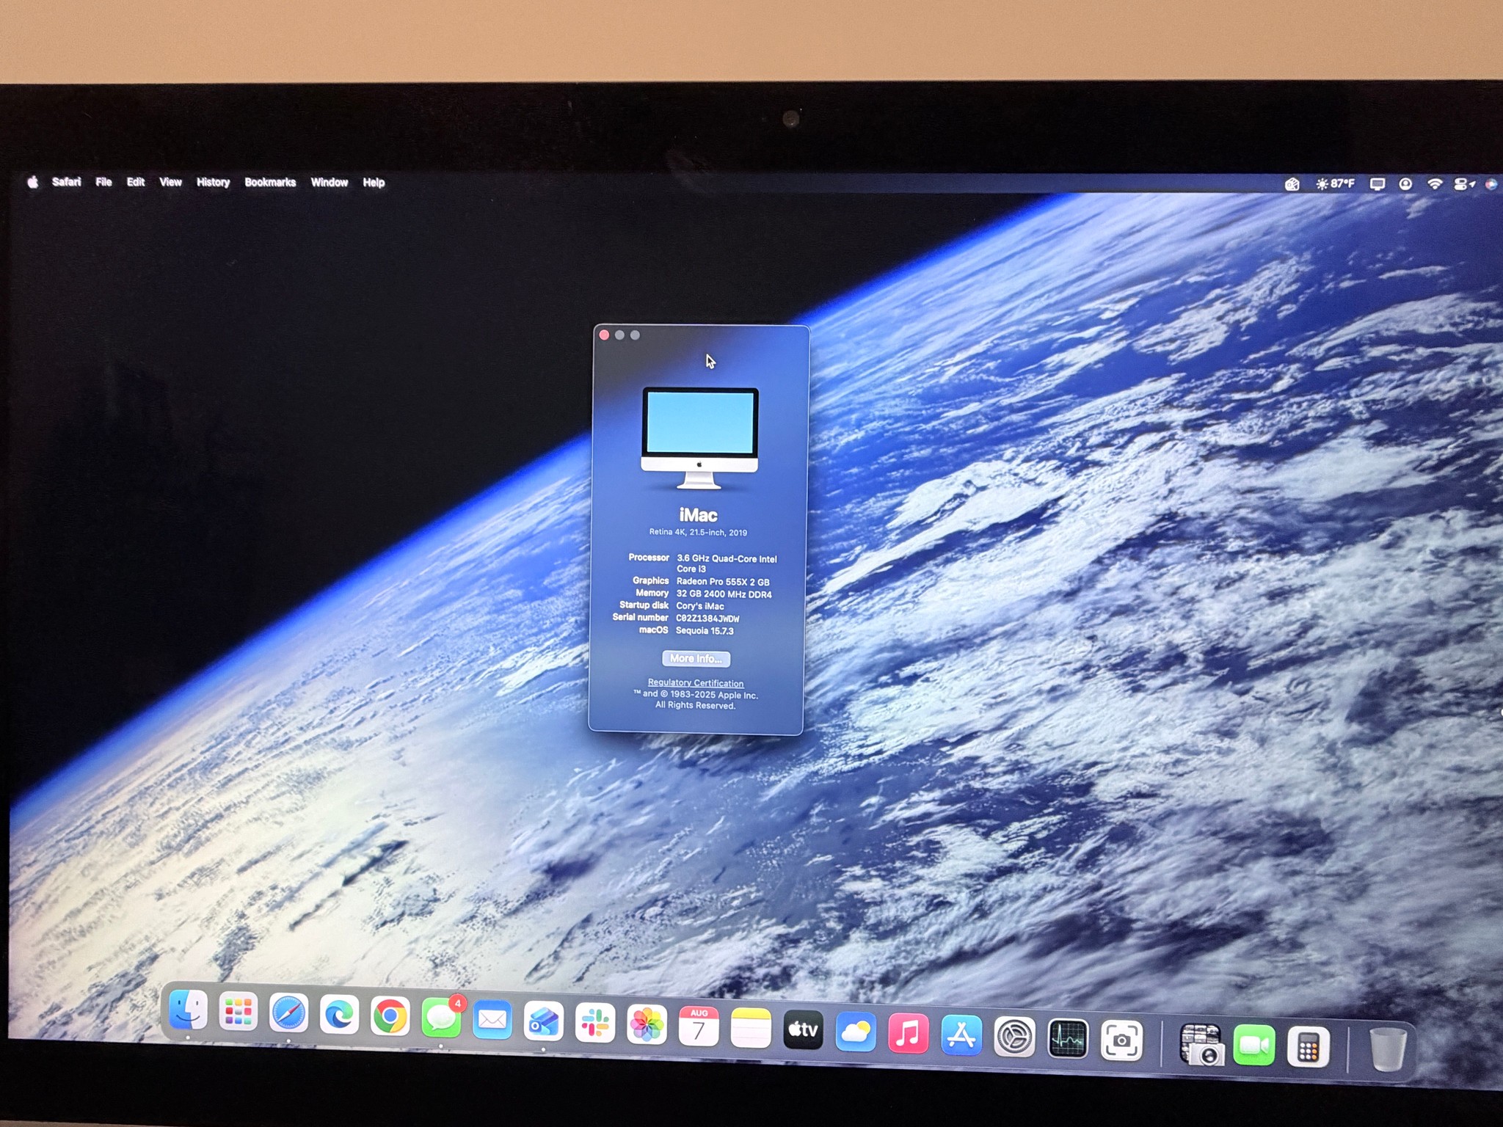Launch FaceTime from the Dock
Viewport: 1503px width, 1127px height.
click(x=1254, y=1046)
